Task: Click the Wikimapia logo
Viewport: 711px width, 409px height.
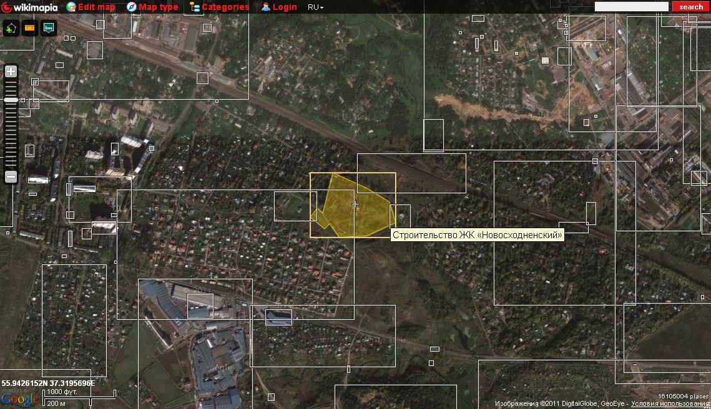Action: 29,7
